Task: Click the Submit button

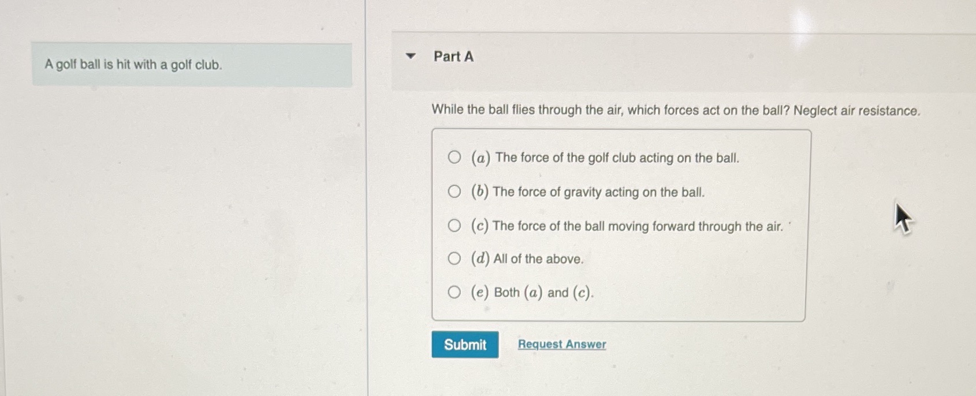Action: (465, 345)
